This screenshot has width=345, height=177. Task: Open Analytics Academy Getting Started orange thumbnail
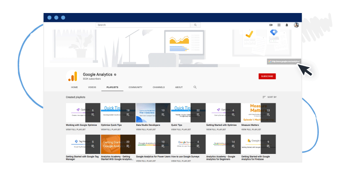click(x=118, y=144)
